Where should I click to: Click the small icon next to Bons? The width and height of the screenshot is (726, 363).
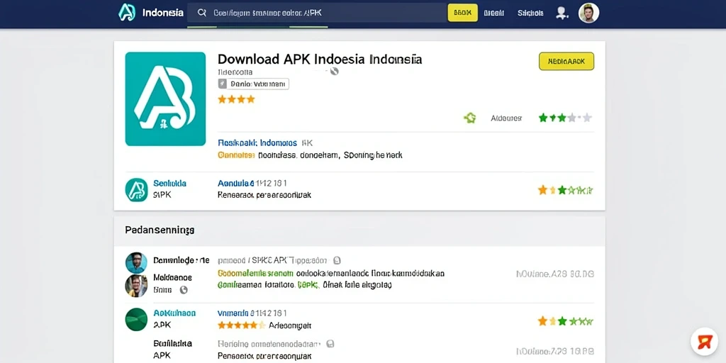click(x=184, y=290)
